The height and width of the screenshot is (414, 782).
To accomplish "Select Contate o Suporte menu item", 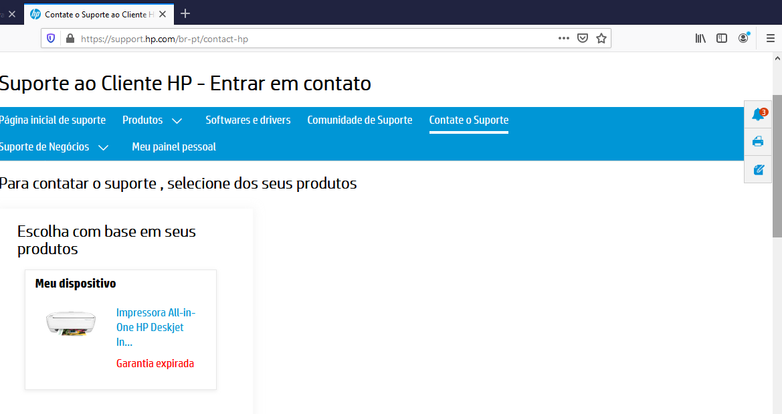I will [x=469, y=120].
